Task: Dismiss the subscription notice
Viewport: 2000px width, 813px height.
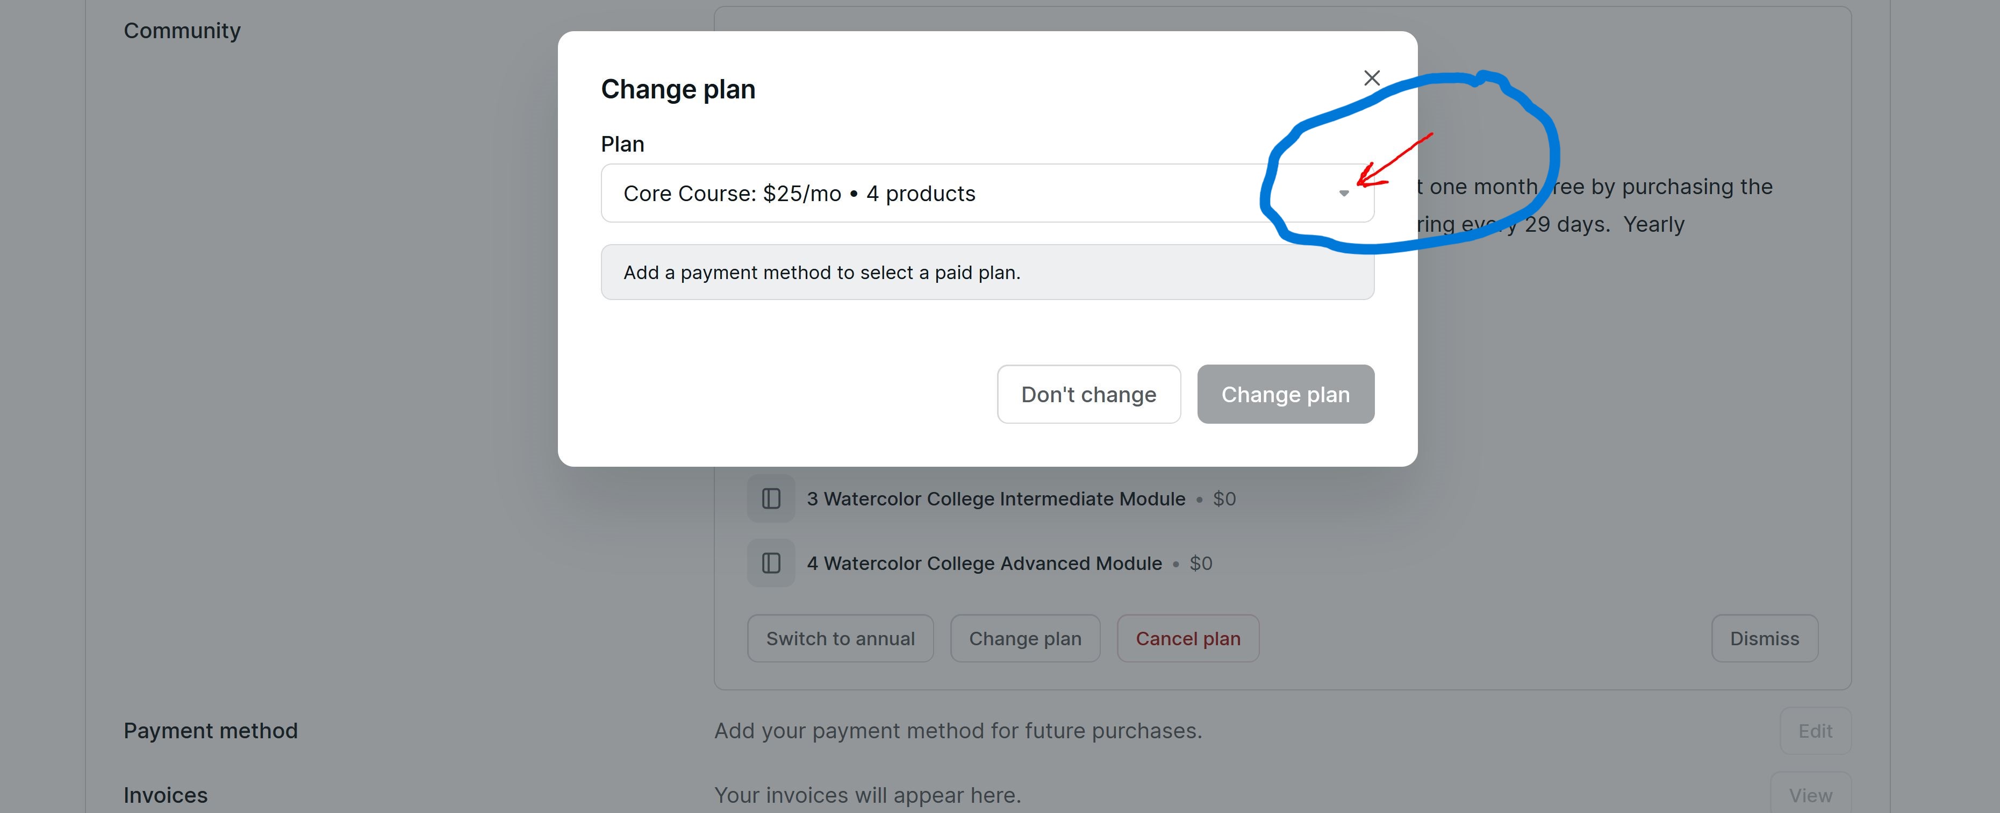Action: click(1764, 638)
